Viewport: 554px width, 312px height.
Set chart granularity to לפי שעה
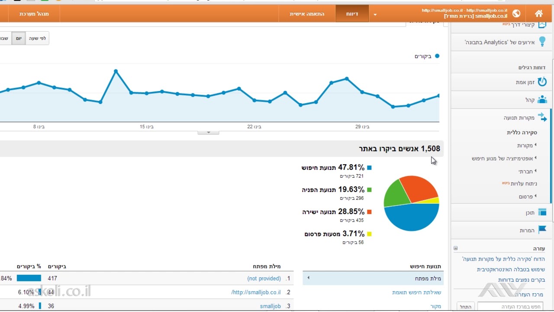pyautogui.click(x=37, y=38)
